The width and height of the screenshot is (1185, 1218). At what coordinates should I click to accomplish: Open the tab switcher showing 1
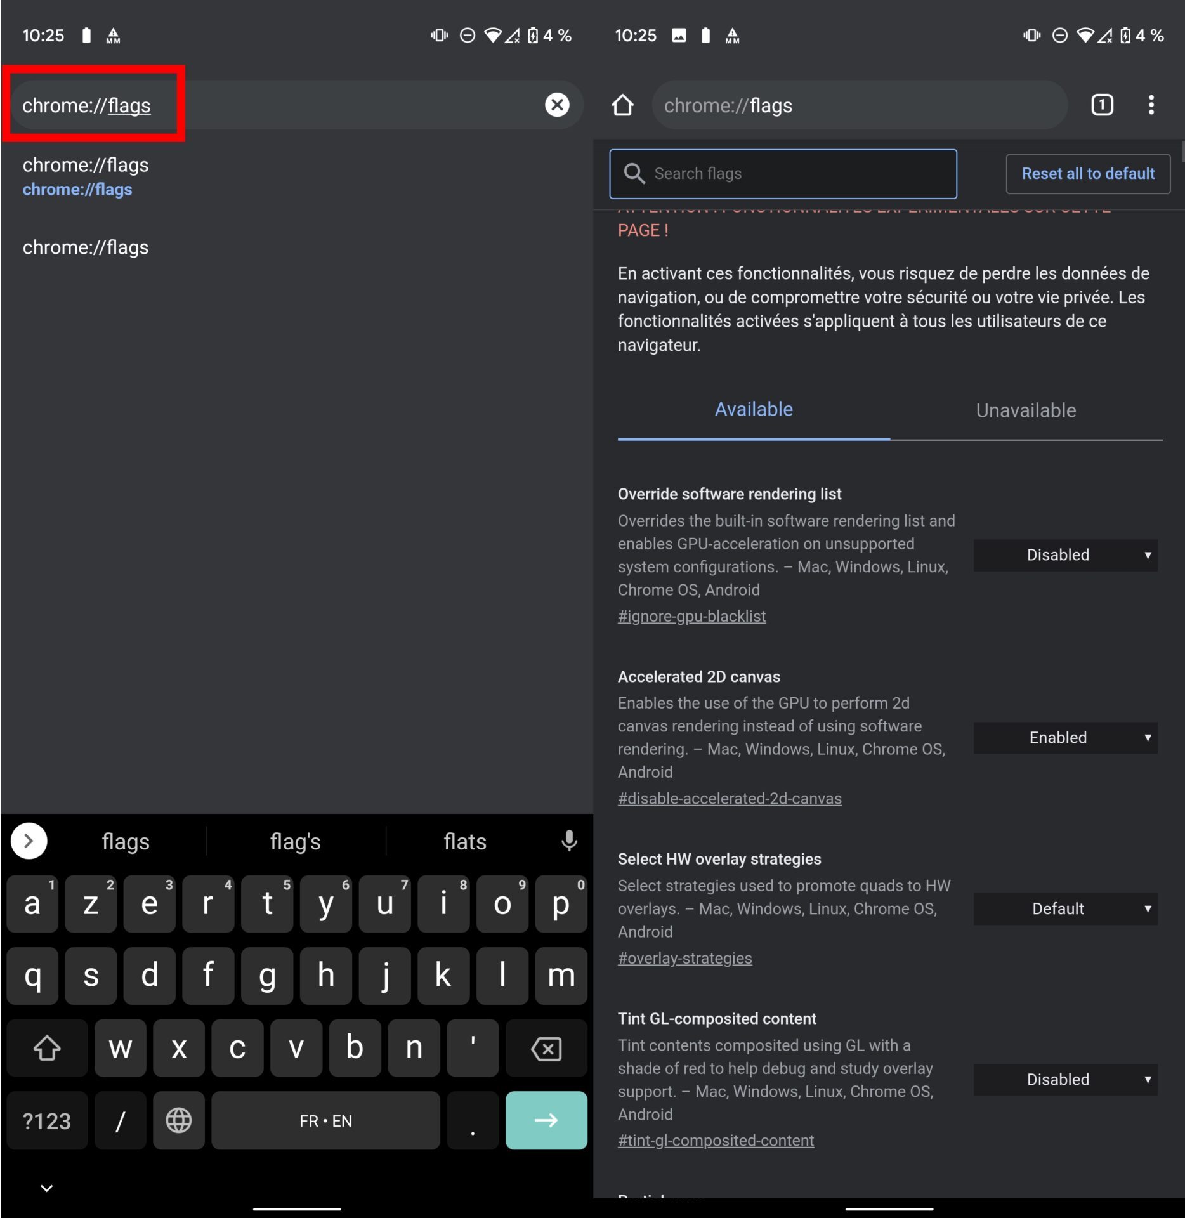1102,105
